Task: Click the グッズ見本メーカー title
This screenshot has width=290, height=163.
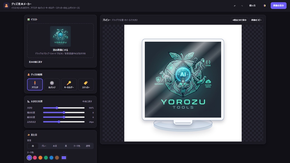Action: (21, 4)
